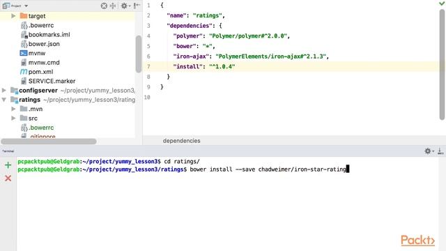Select .bowerrc under target folder
Screen dimensions: 446x251
coord(41,25)
